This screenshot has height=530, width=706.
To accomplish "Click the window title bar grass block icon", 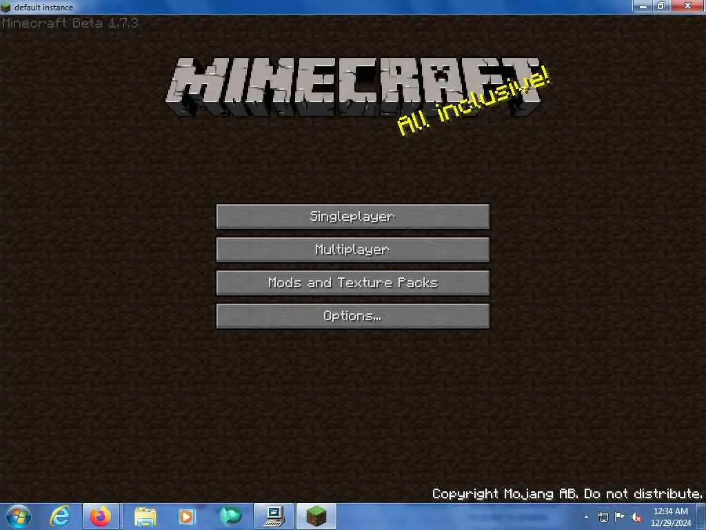I will pos(6,7).
